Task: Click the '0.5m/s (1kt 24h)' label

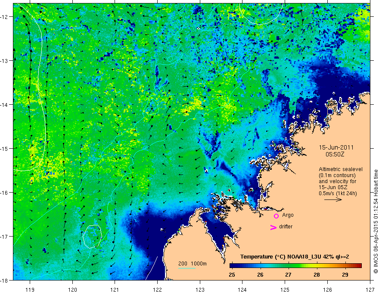Action: point(338,193)
